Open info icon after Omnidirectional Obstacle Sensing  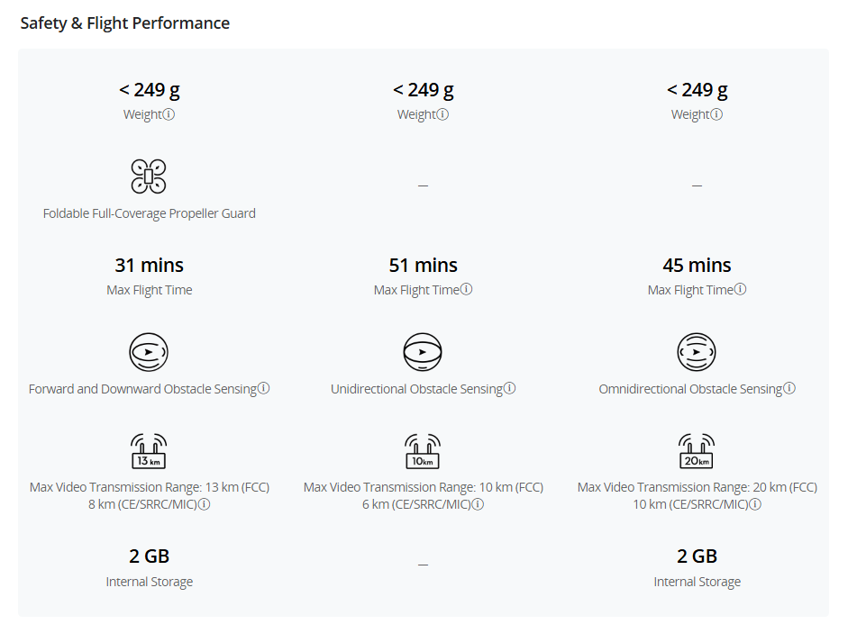[x=789, y=388]
